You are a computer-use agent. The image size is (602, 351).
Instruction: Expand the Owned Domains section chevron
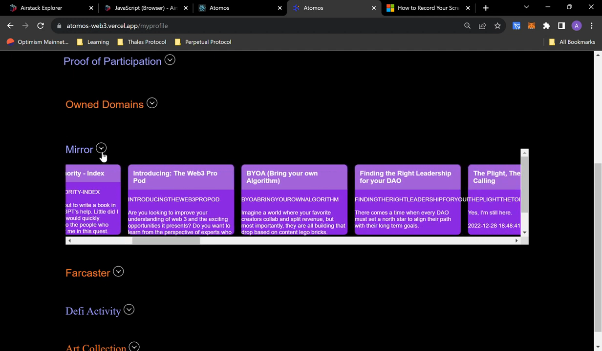point(152,103)
